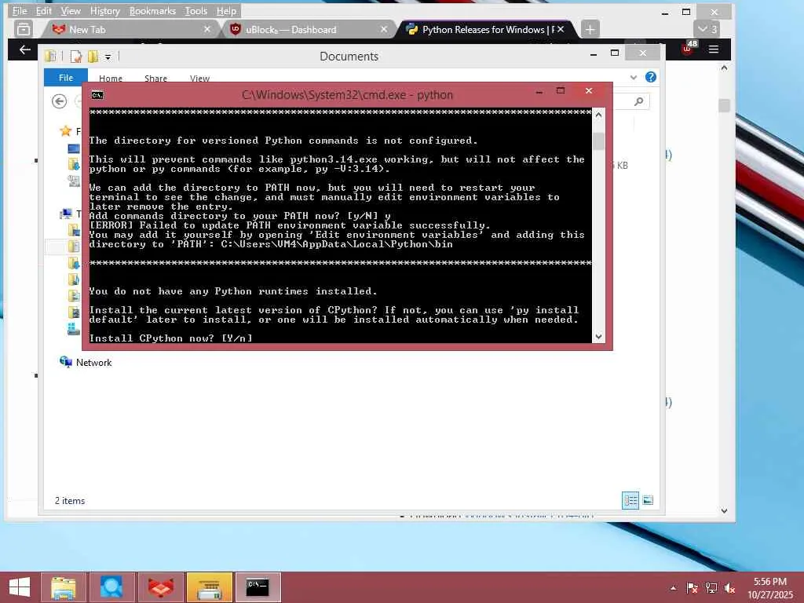Screen dimensions: 804x603
Task: Open the browser hamburger menu
Action: pyautogui.click(x=714, y=49)
